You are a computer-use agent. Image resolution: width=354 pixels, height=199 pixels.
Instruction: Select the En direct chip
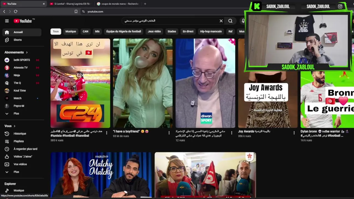188,32
